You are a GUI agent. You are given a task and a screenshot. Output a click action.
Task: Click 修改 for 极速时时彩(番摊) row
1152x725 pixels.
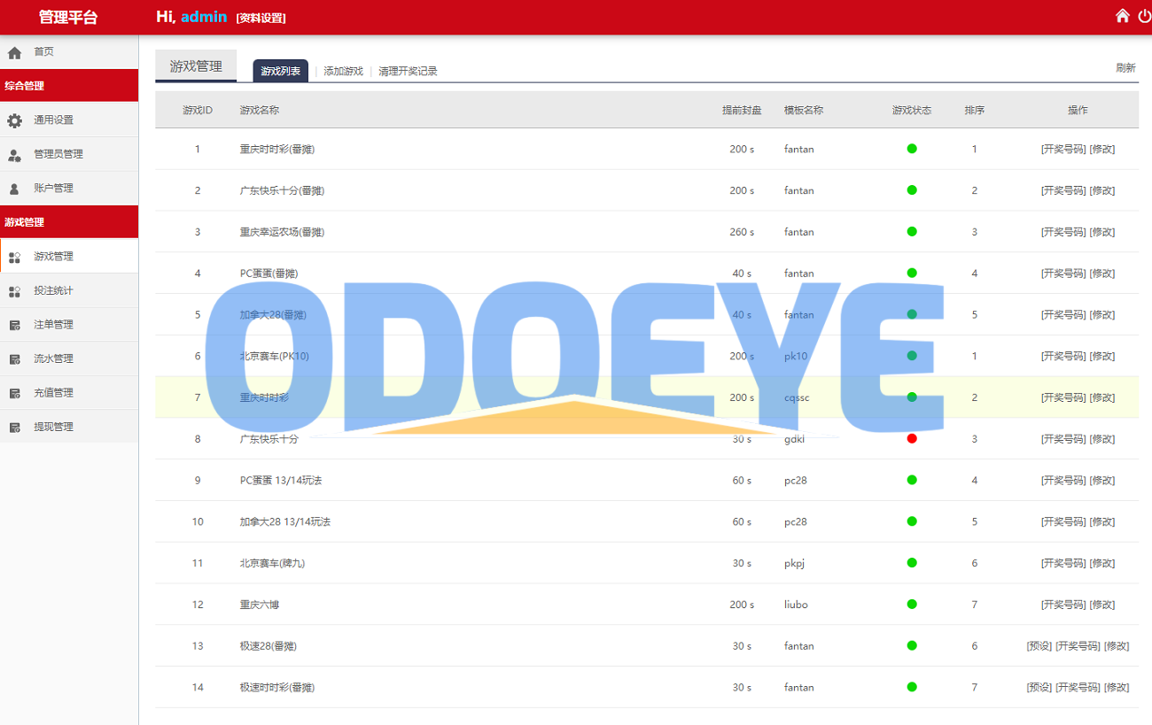tap(1117, 687)
